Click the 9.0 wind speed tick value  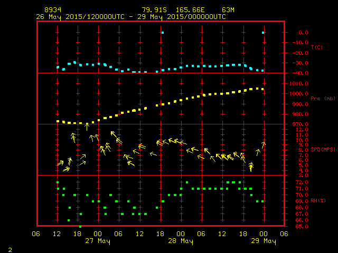click(303, 145)
